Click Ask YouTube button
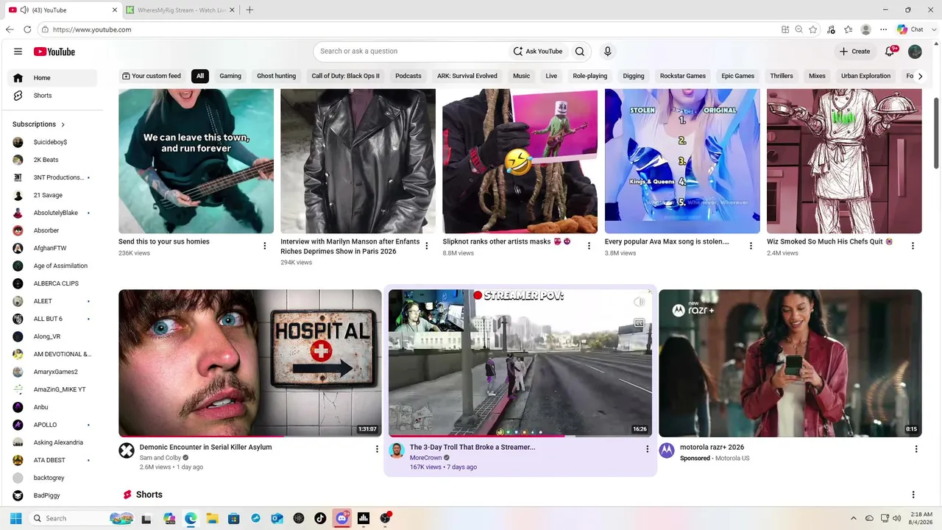 [538, 52]
